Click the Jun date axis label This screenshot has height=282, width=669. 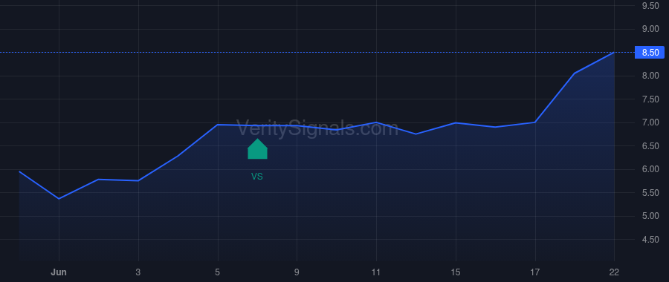pyautogui.click(x=59, y=272)
